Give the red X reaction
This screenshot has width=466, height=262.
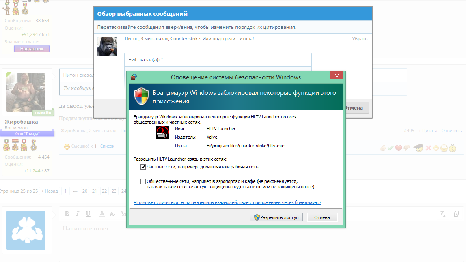point(428,148)
